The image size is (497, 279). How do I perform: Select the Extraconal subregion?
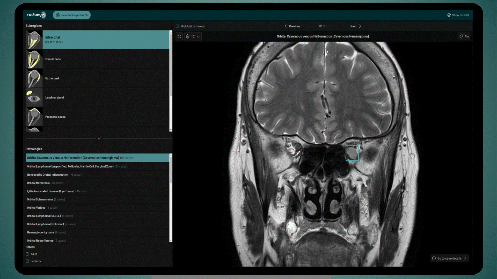[98, 78]
